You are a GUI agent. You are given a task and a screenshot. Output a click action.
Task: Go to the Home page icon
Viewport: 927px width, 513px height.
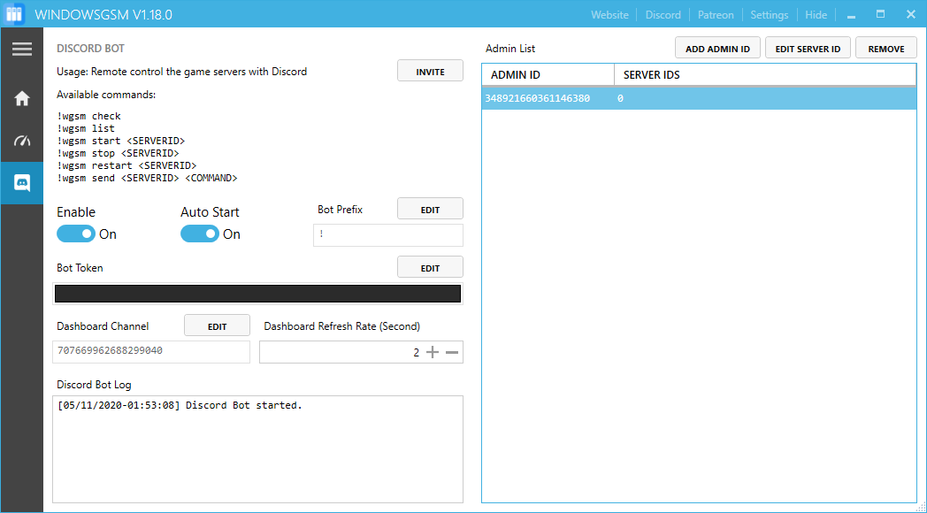(22, 98)
